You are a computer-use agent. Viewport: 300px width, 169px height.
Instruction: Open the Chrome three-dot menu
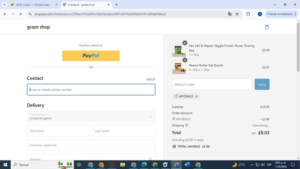click(x=295, y=14)
